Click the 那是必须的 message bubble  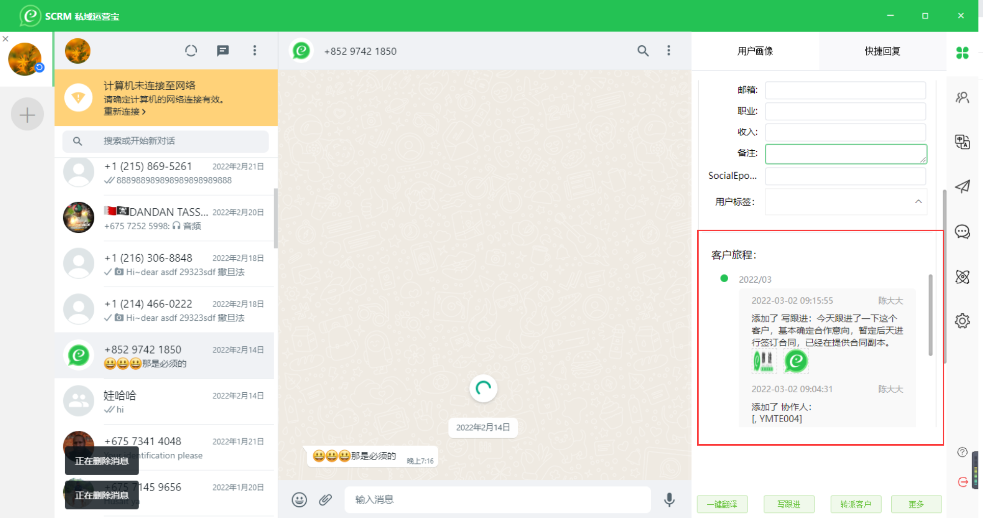373,456
